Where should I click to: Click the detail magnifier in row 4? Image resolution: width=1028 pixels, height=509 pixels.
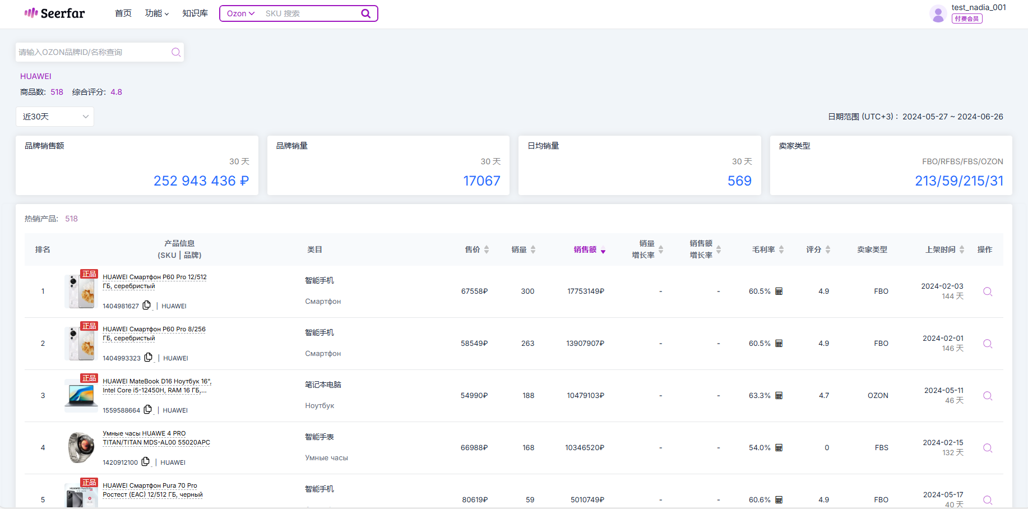coord(988,448)
